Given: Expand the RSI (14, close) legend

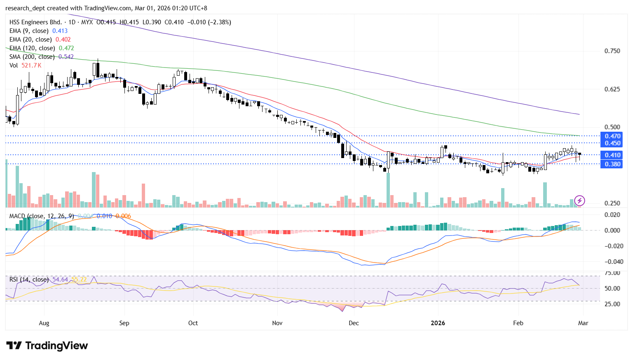Looking at the screenshot, I should point(29,279).
